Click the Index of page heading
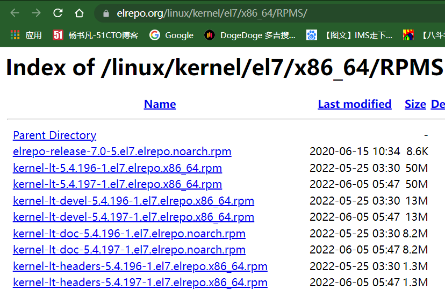Screen dimensions: 445x290 (x=224, y=68)
